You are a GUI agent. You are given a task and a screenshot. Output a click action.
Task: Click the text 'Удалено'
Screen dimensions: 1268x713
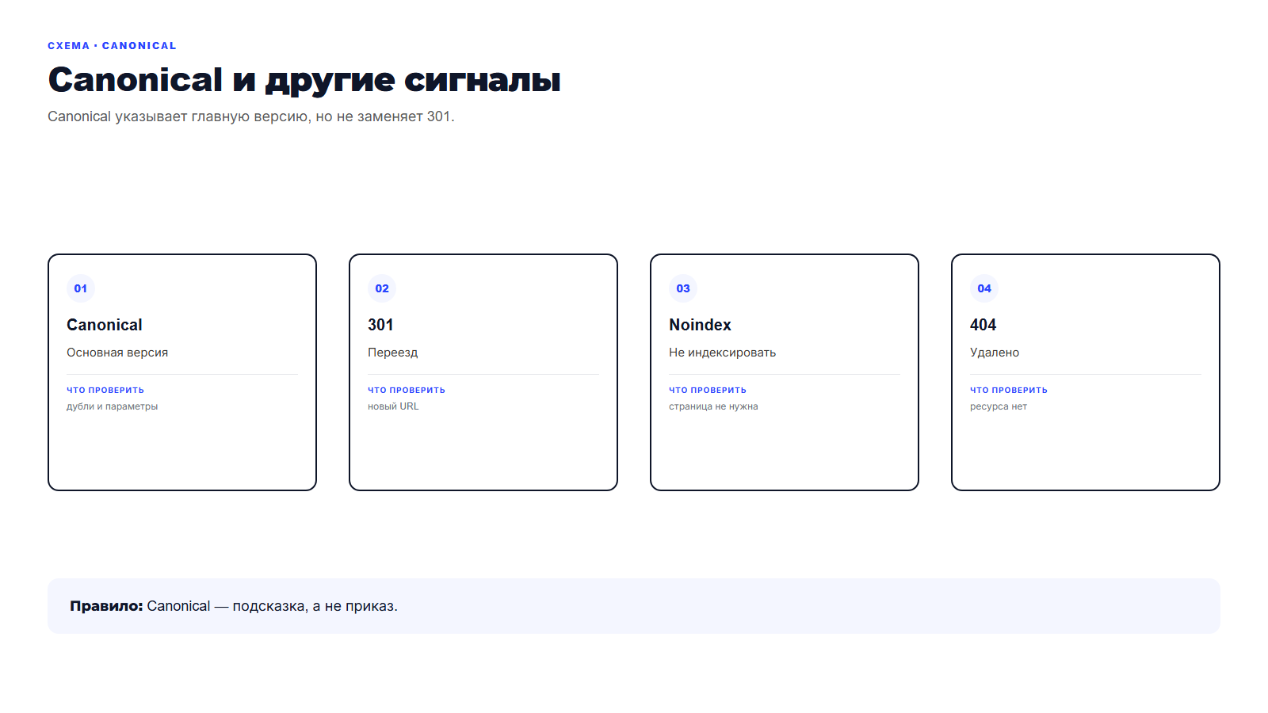(995, 353)
